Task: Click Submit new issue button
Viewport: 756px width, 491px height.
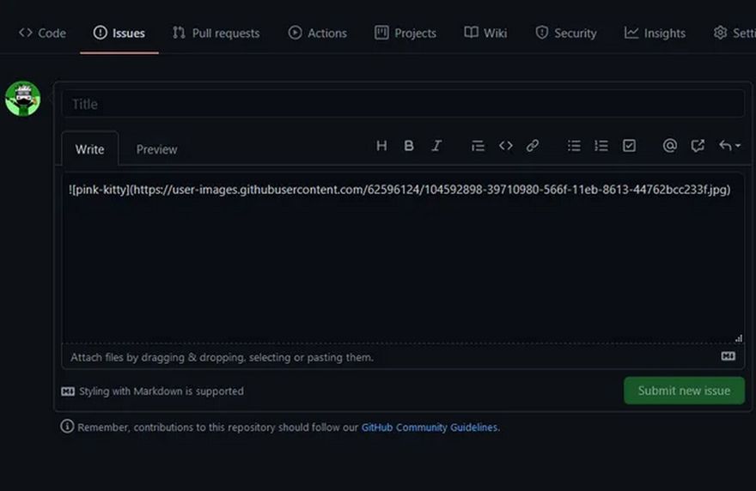Action: 684,391
